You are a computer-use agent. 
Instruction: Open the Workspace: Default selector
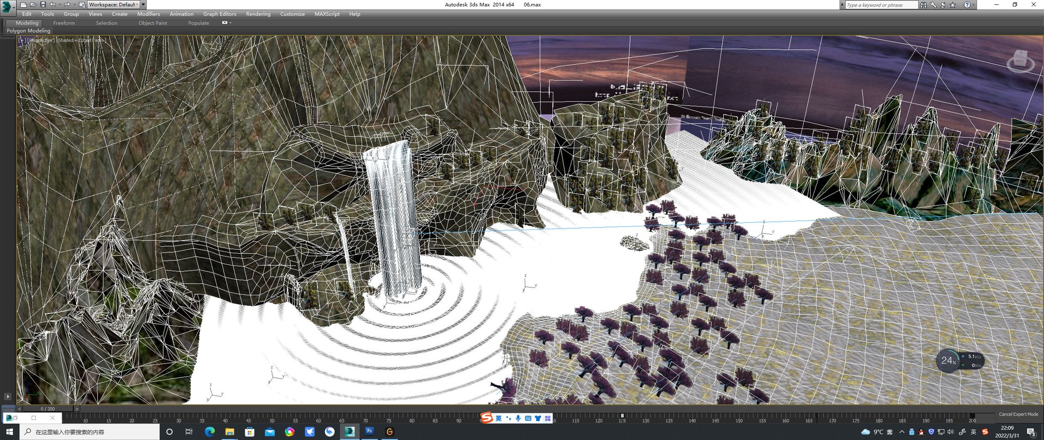113,4
